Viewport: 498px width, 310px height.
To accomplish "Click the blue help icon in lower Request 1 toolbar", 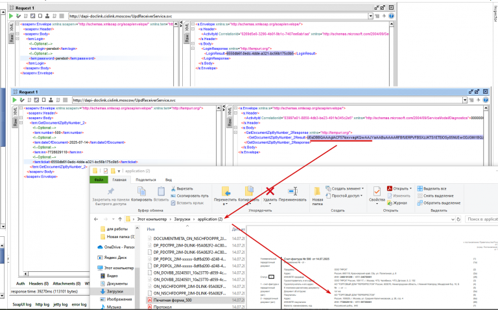I will 486,100.
